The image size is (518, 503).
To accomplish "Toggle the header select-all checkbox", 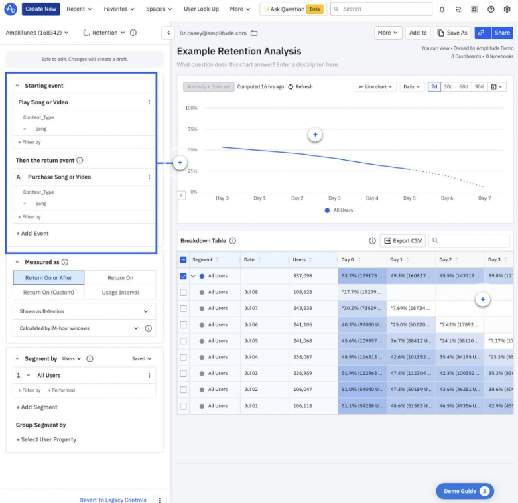I will tap(184, 260).
